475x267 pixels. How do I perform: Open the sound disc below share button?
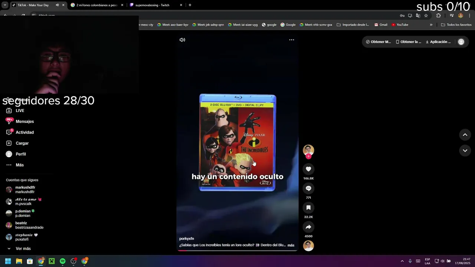coord(308,246)
